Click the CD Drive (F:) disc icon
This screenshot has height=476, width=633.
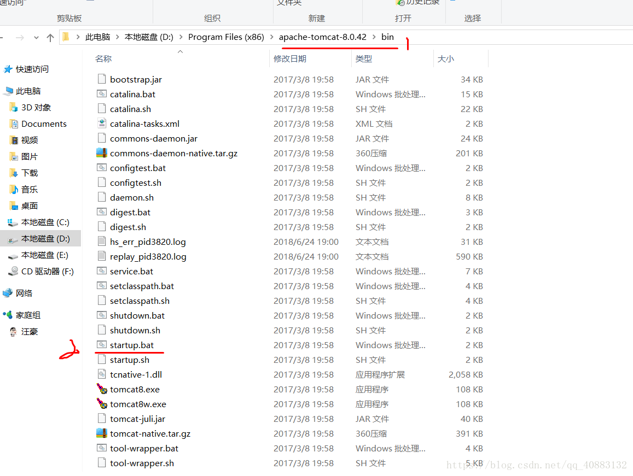pyautogui.click(x=13, y=271)
